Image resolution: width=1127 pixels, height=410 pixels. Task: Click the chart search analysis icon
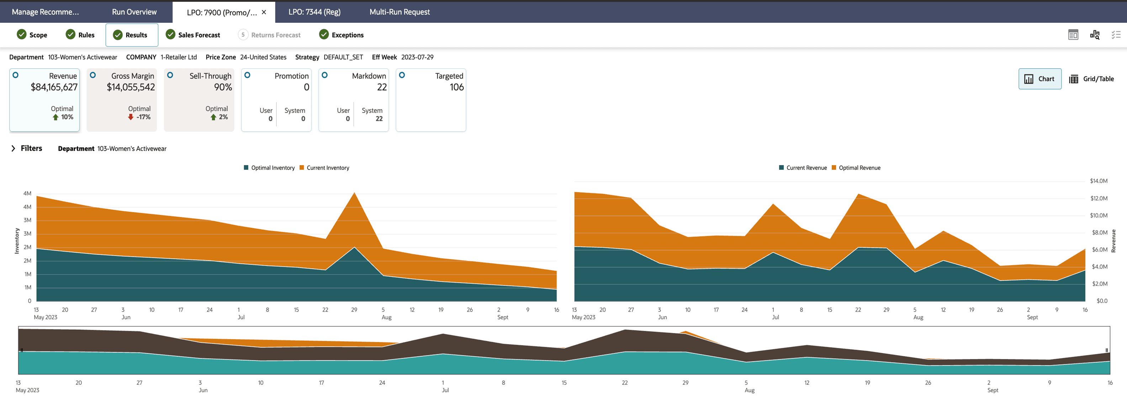tap(1094, 35)
